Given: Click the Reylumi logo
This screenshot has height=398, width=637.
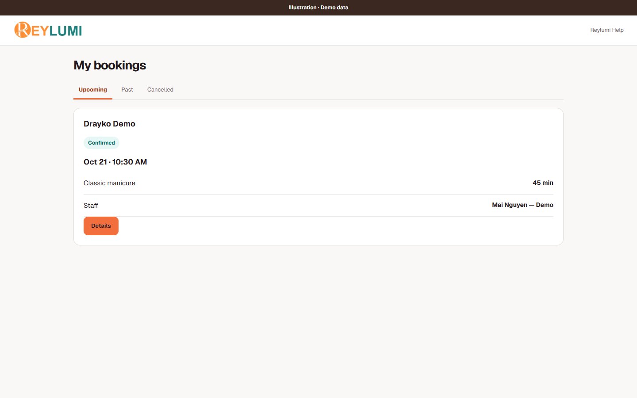Looking at the screenshot, I should pos(48,30).
